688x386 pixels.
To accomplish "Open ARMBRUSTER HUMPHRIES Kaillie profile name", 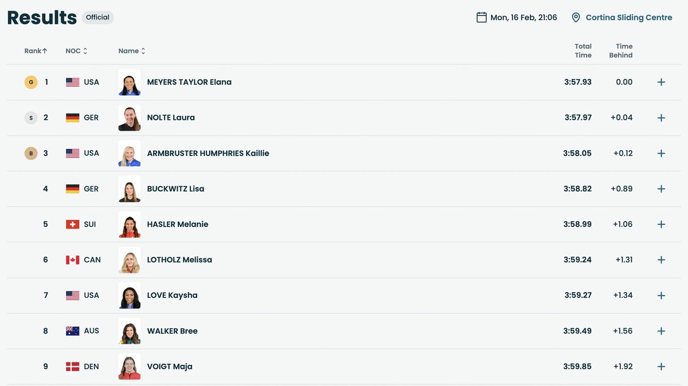I will pyautogui.click(x=208, y=153).
